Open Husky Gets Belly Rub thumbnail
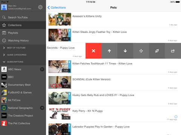The height and width of the screenshot is (135, 181). [60, 98]
